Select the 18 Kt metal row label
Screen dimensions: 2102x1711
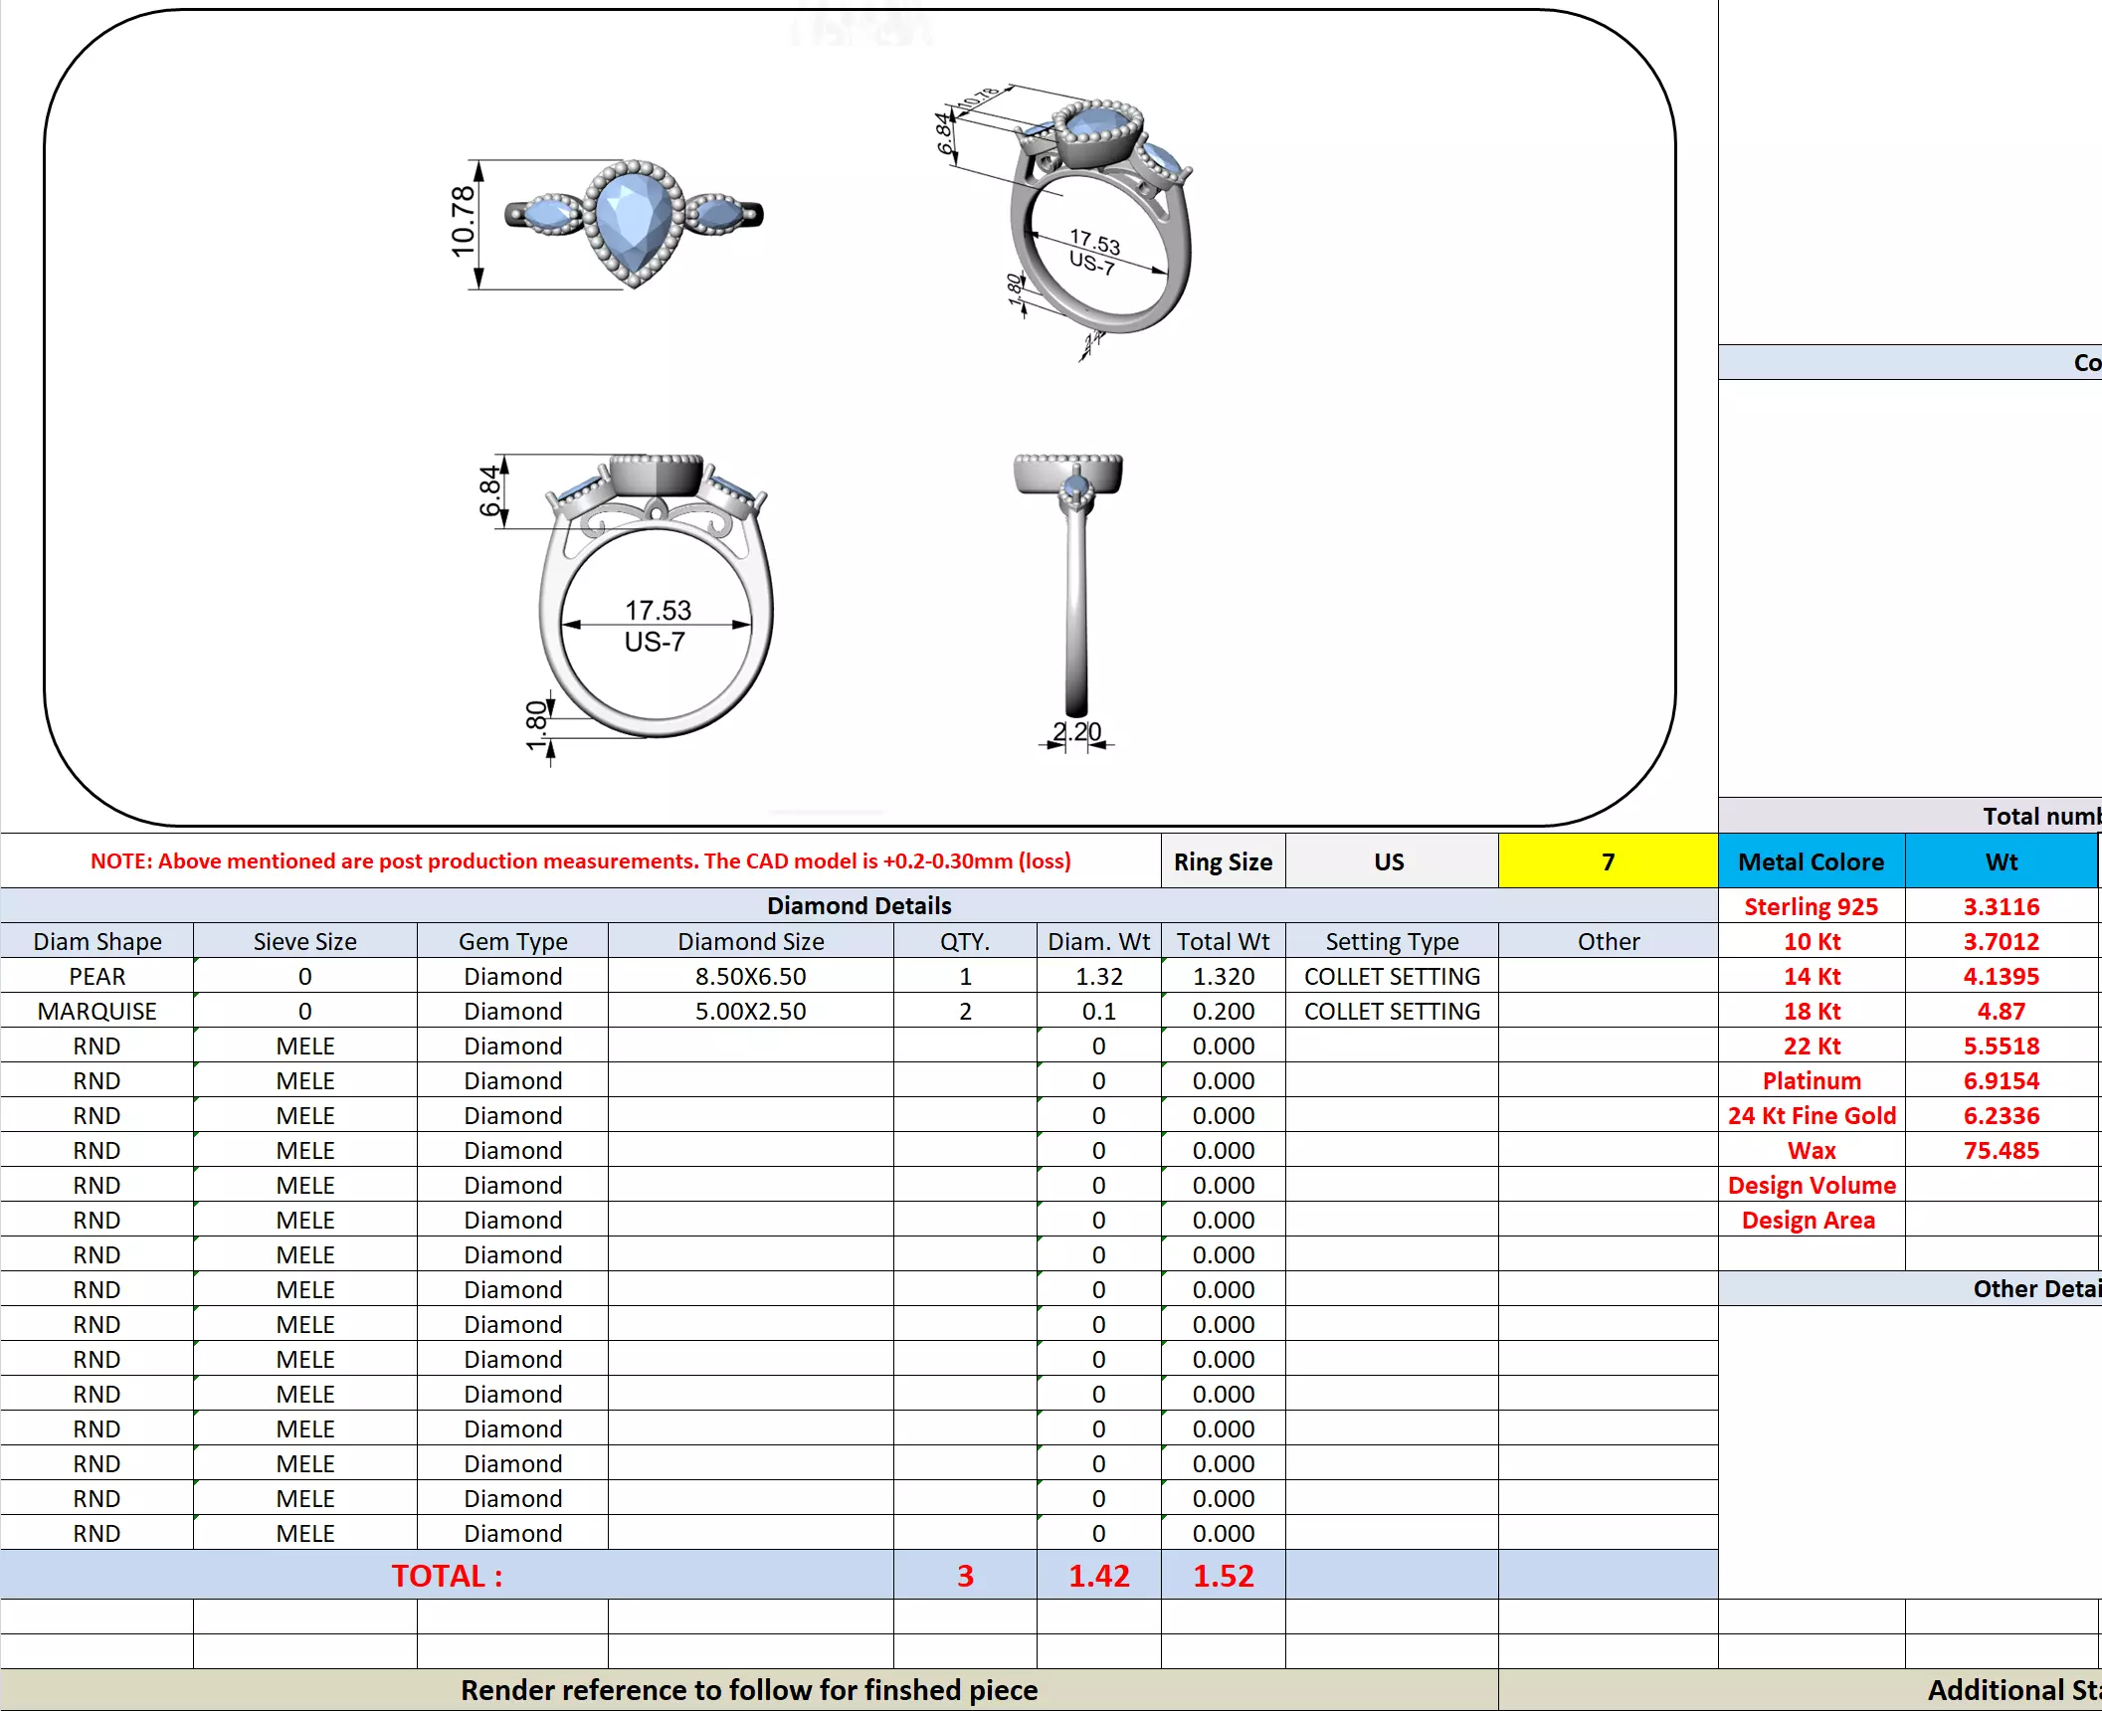1811,1011
